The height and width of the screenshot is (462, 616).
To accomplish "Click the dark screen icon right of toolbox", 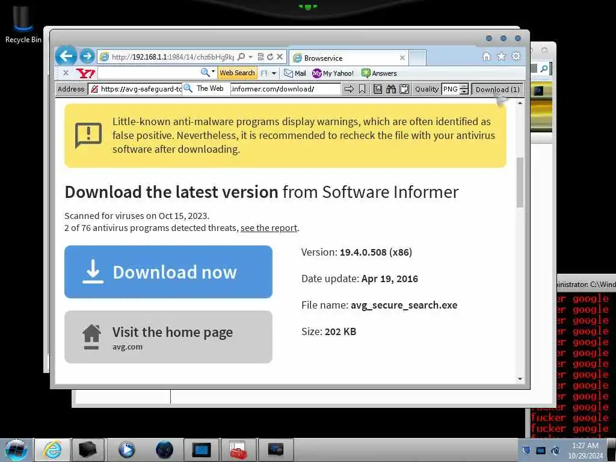I will coord(275,450).
